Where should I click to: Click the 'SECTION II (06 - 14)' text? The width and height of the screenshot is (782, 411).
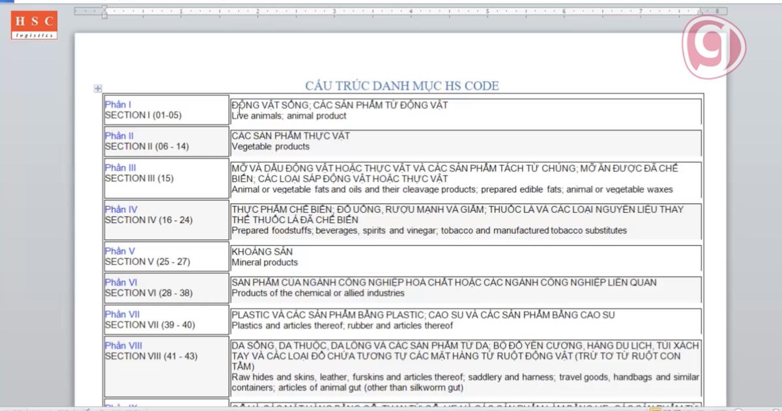pyautogui.click(x=147, y=146)
